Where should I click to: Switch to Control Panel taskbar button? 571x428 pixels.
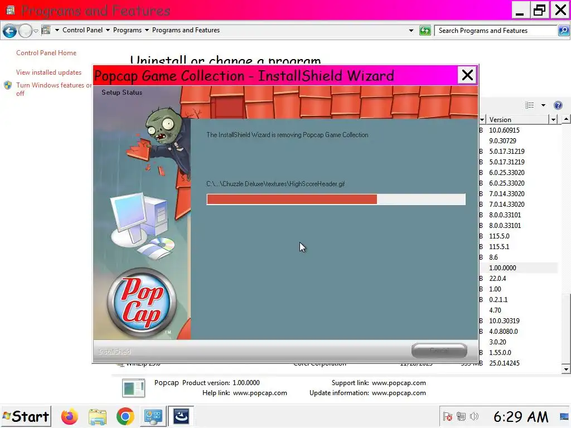pyautogui.click(x=153, y=416)
